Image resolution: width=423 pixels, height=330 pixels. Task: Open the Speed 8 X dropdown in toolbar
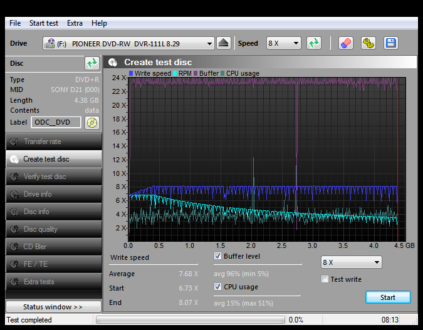coord(284,43)
